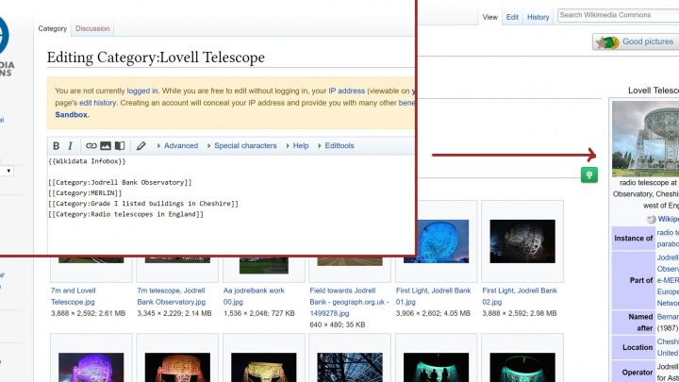Expand the Edittools section
Image resolution: width=679 pixels, height=382 pixels.
click(x=336, y=146)
